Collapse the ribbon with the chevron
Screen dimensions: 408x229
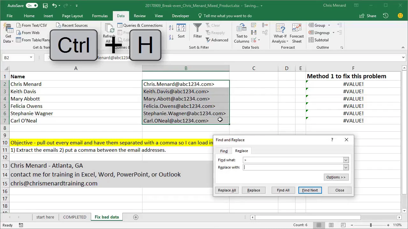point(403,47)
